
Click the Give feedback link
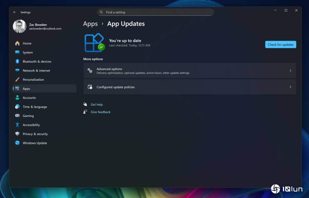pos(101,112)
